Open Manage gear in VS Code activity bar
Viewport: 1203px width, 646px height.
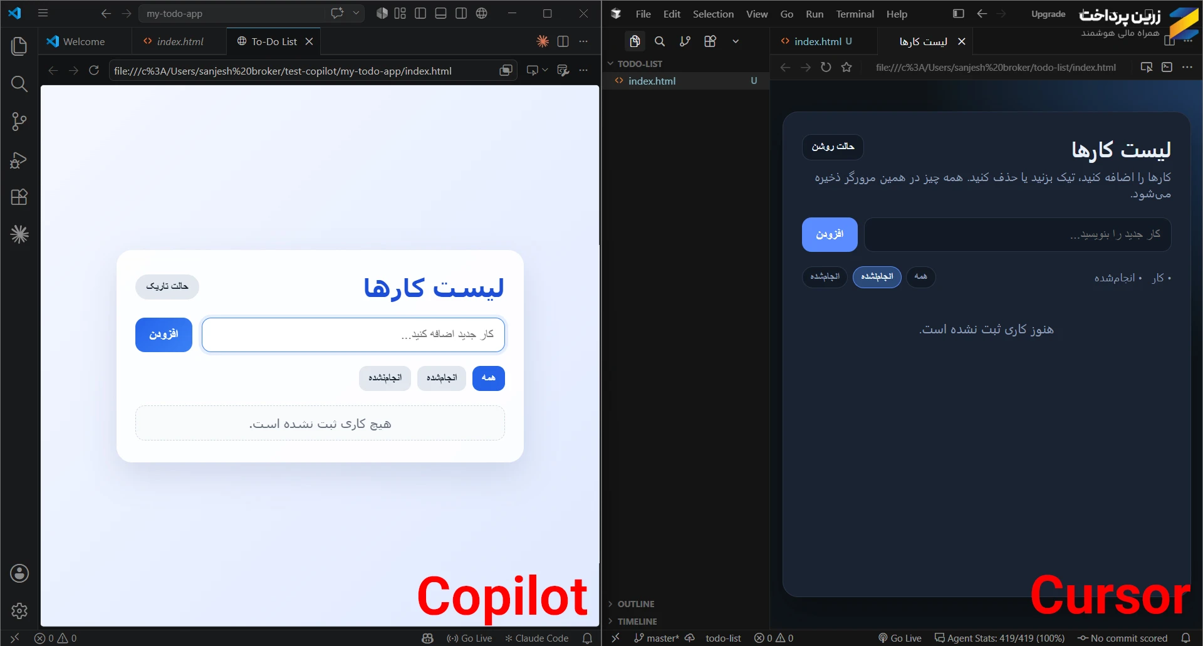19,611
